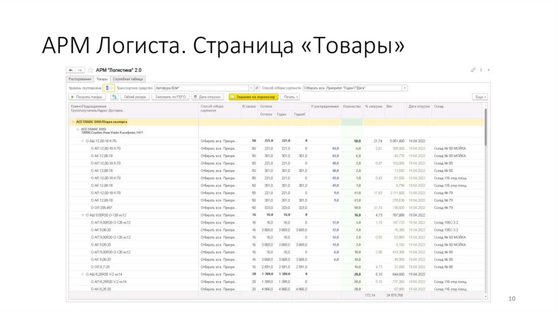Click the scrollbar up arrow

tap(486, 105)
